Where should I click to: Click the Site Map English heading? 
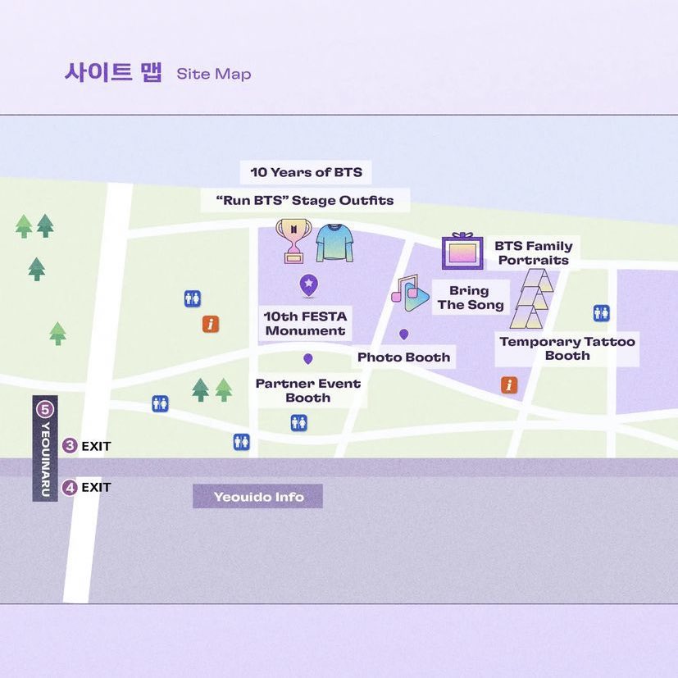(x=214, y=74)
